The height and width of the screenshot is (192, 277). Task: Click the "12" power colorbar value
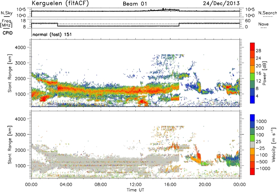pos(258,81)
